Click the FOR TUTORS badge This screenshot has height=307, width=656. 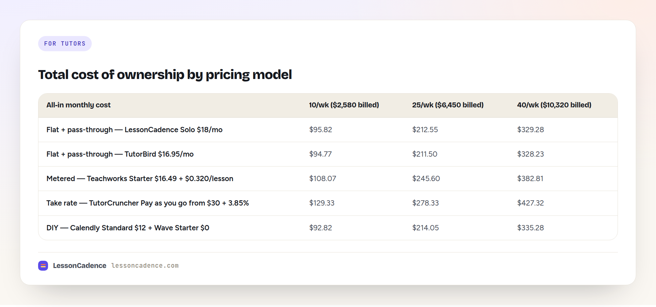click(x=65, y=44)
